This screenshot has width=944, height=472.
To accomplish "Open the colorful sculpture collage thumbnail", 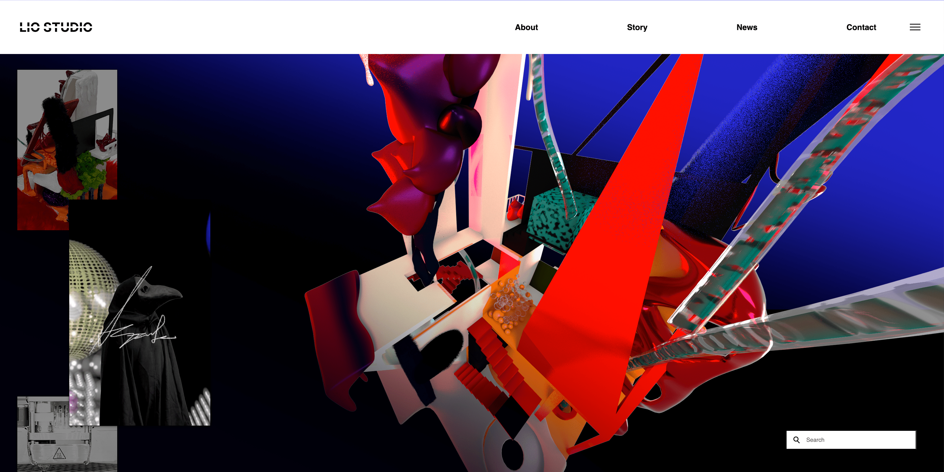I will pyautogui.click(x=67, y=136).
